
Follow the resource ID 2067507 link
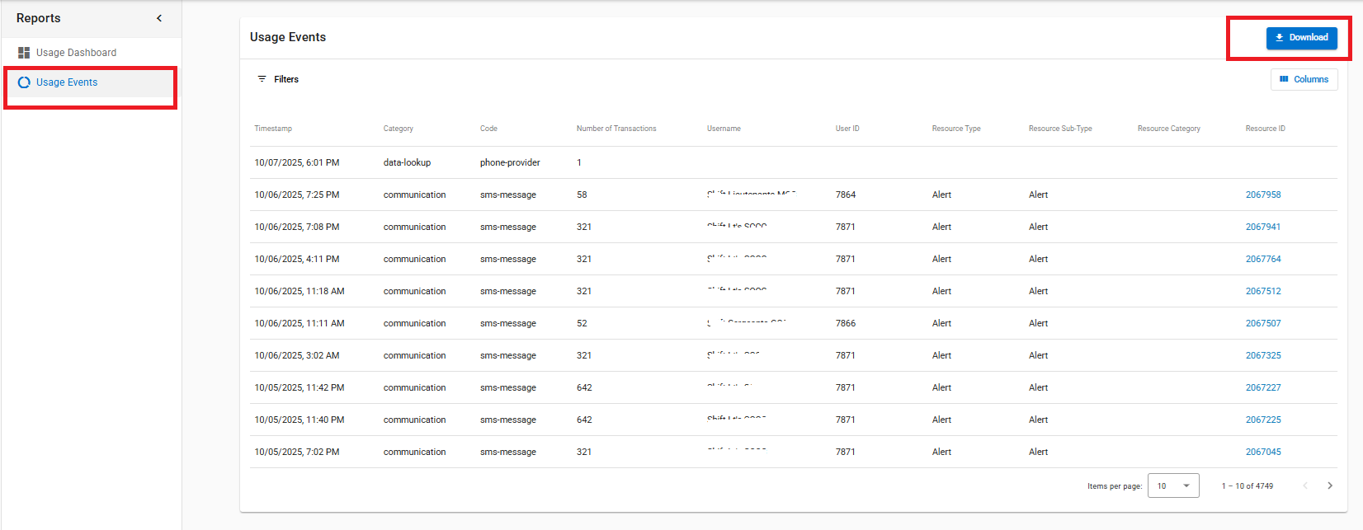(x=1263, y=323)
